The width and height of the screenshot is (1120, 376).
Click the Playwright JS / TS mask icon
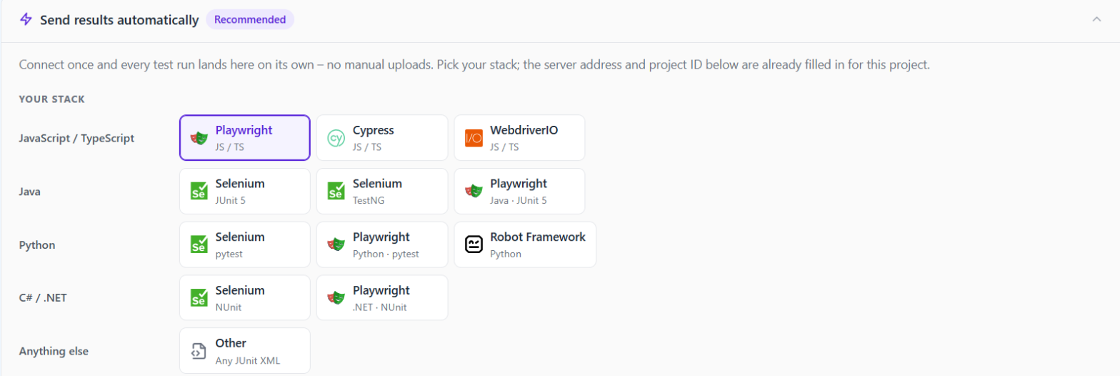click(x=199, y=138)
